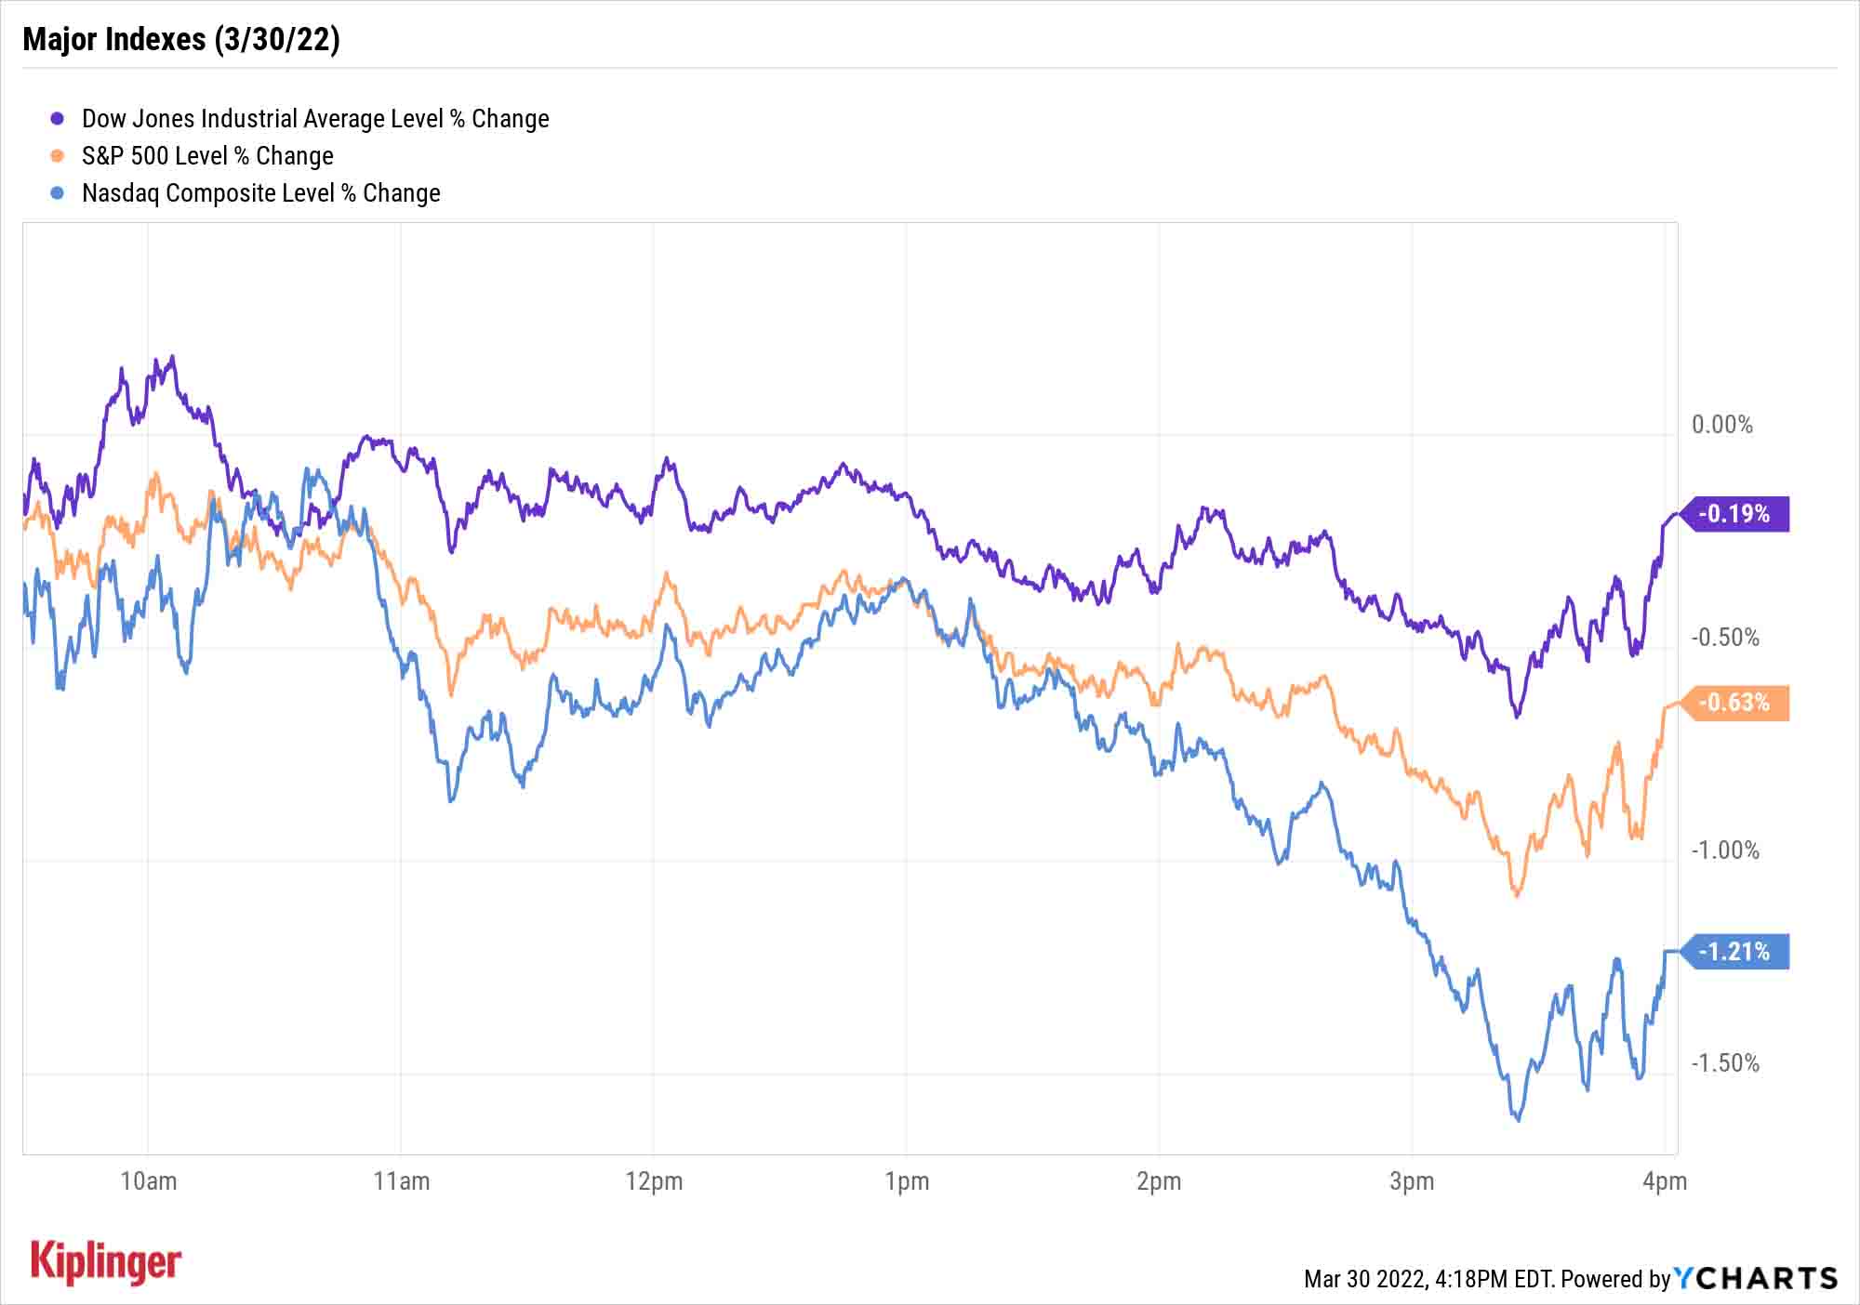The width and height of the screenshot is (1860, 1305).
Task: Click the 3pm time axis label
Action: 1412,1181
